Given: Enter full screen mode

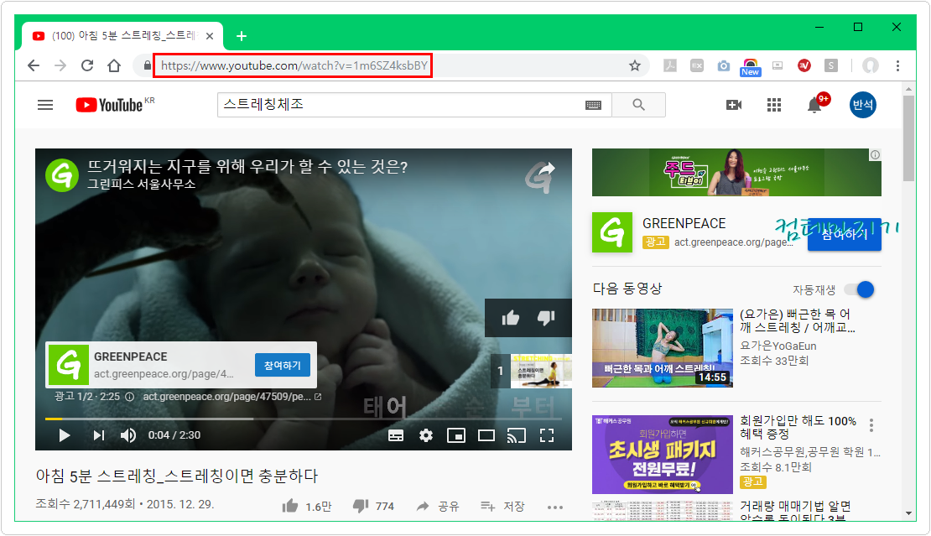Looking at the screenshot, I should click(547, 435).
